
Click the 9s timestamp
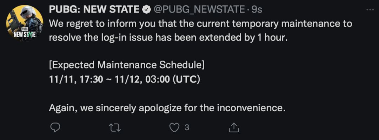click(257, 9)
